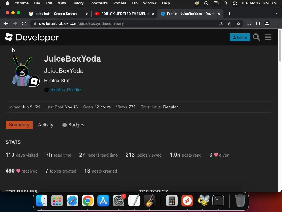Close the Google Search tab

point(87,14)
